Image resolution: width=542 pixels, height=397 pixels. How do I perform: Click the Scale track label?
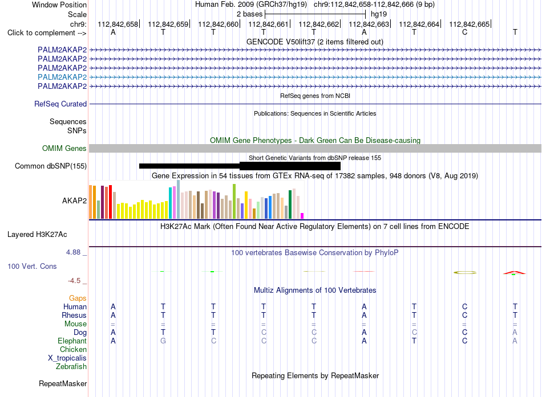pos(77,14)
